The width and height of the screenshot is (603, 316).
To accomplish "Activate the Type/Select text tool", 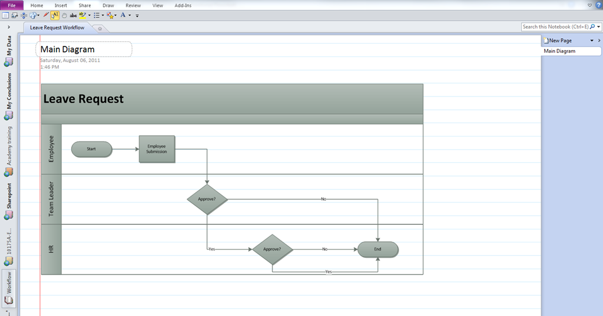I will click(55, 15).
